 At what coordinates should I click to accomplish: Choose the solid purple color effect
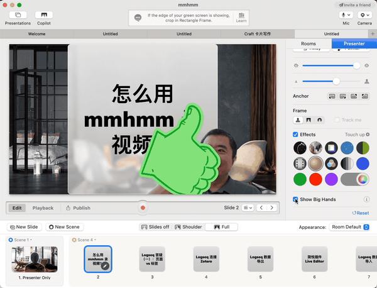tap(331, 179)
